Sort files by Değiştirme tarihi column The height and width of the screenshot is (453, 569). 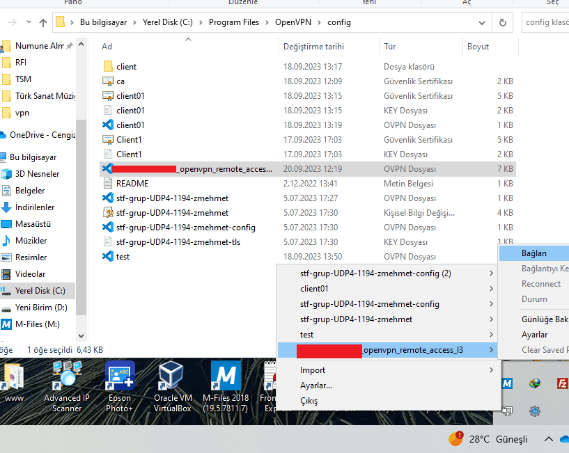[x=313, y=47]
